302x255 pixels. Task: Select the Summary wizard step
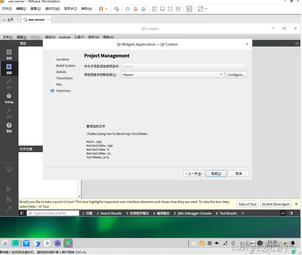coord(63,91)
